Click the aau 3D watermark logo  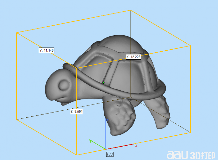coord(191,155)
